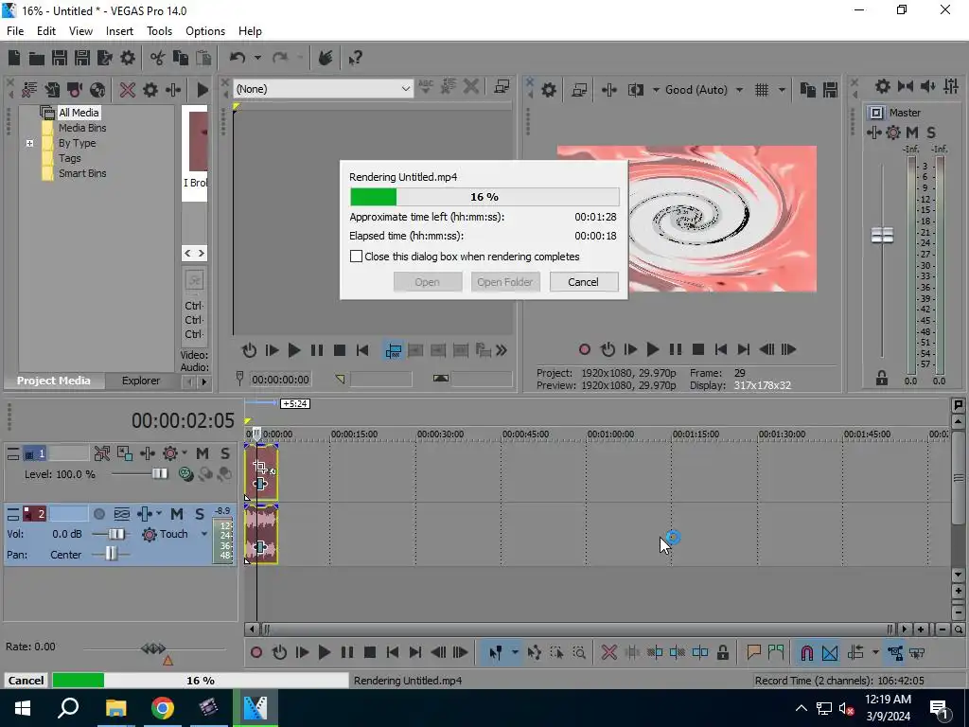Viewport: 969px width, 727px height.
Task: Expand the By Type media bin
Action: pyautogui.click(x=29, y=143)
